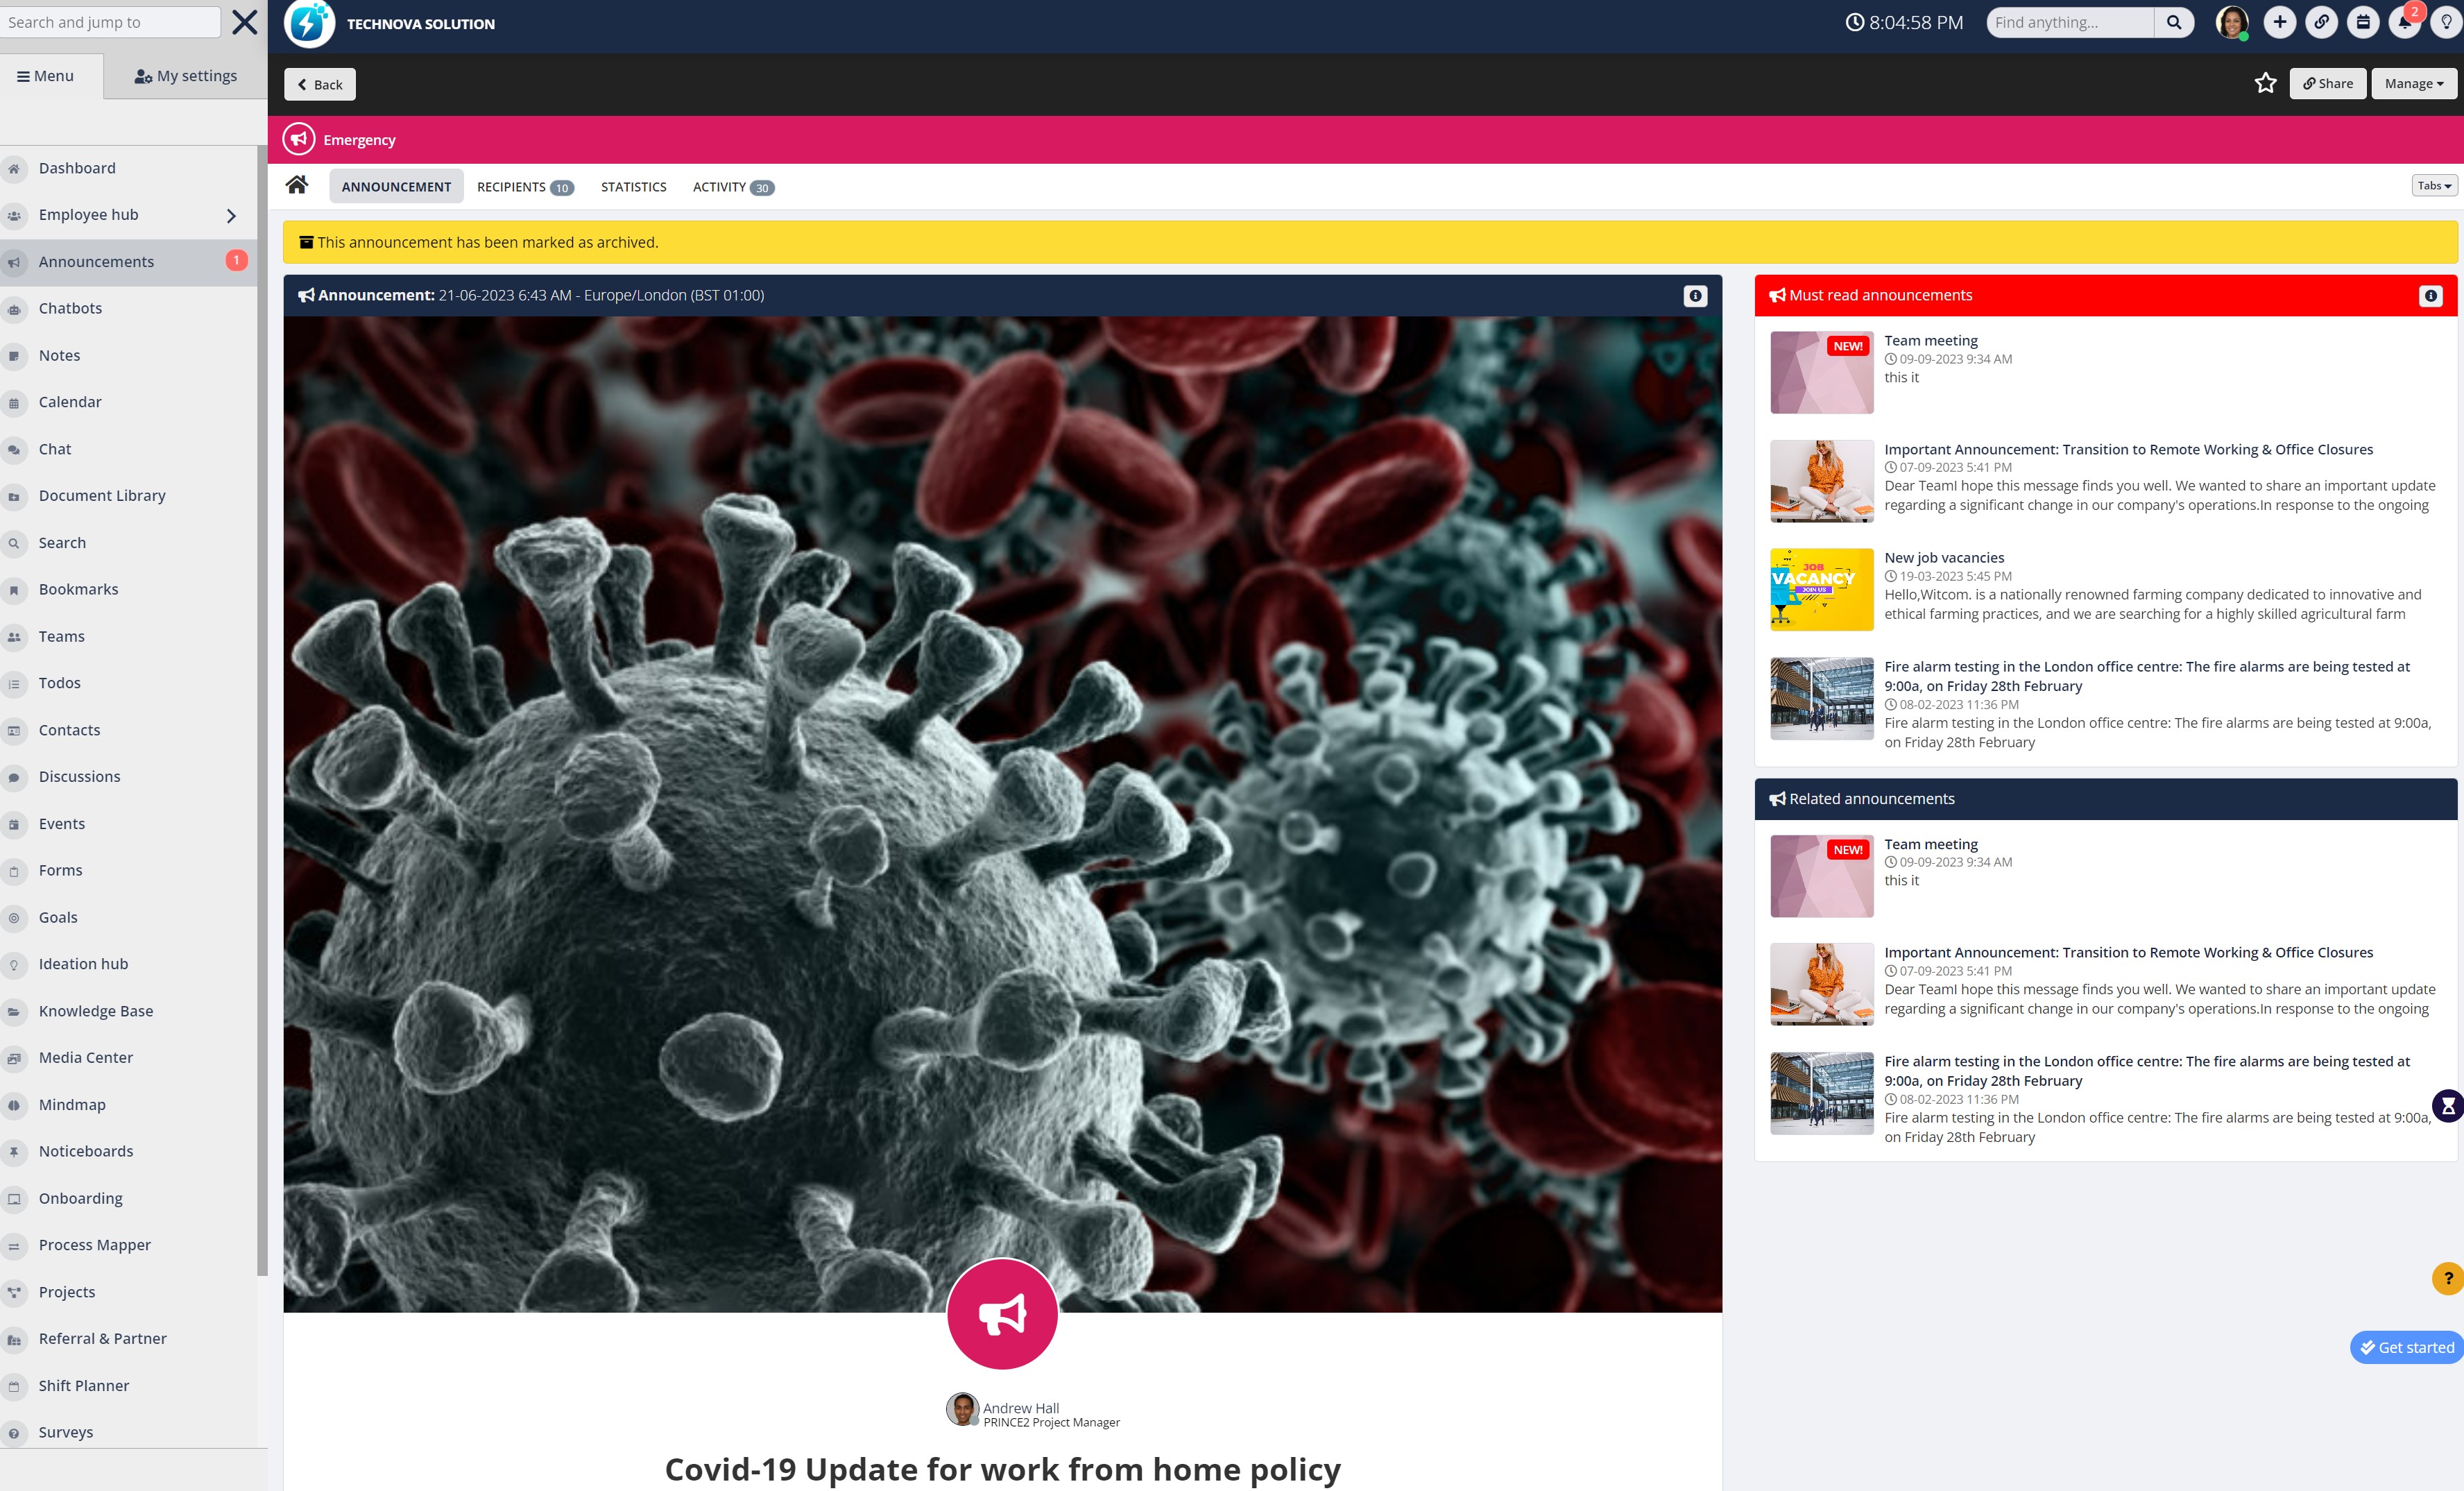The image size is (2464, 1491).
Task: Click inside Find anything search field
Action: click(2069, 22)
